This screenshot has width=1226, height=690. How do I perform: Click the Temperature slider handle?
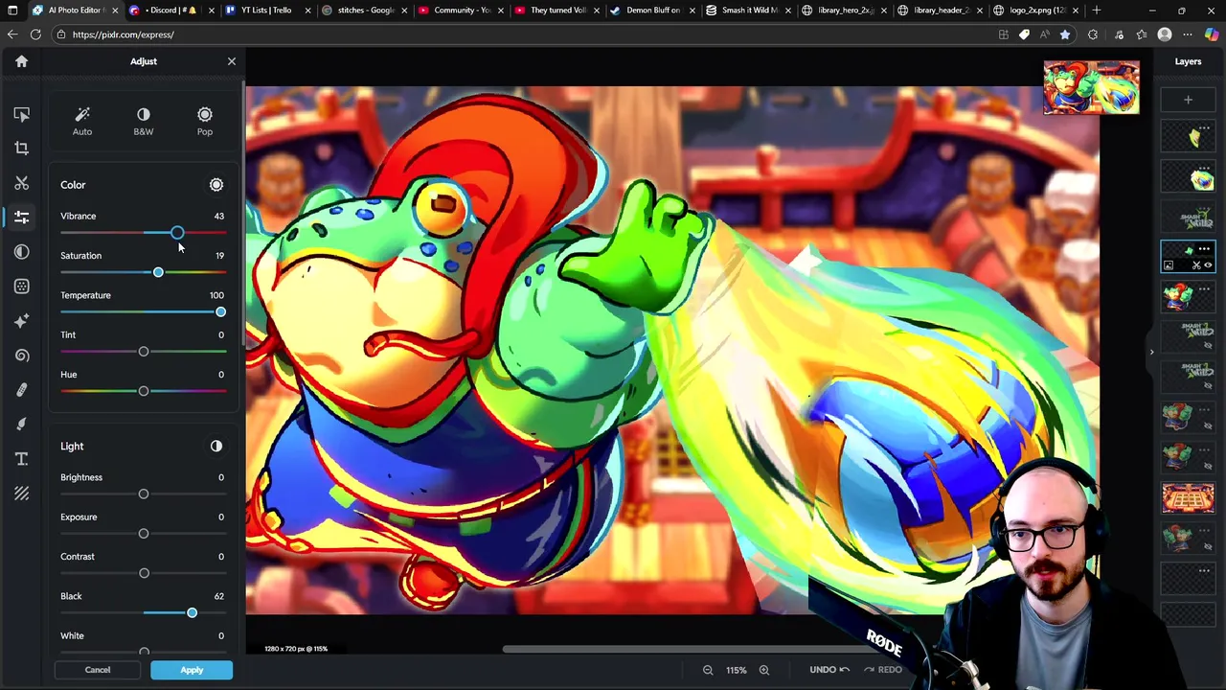[221, 312]
